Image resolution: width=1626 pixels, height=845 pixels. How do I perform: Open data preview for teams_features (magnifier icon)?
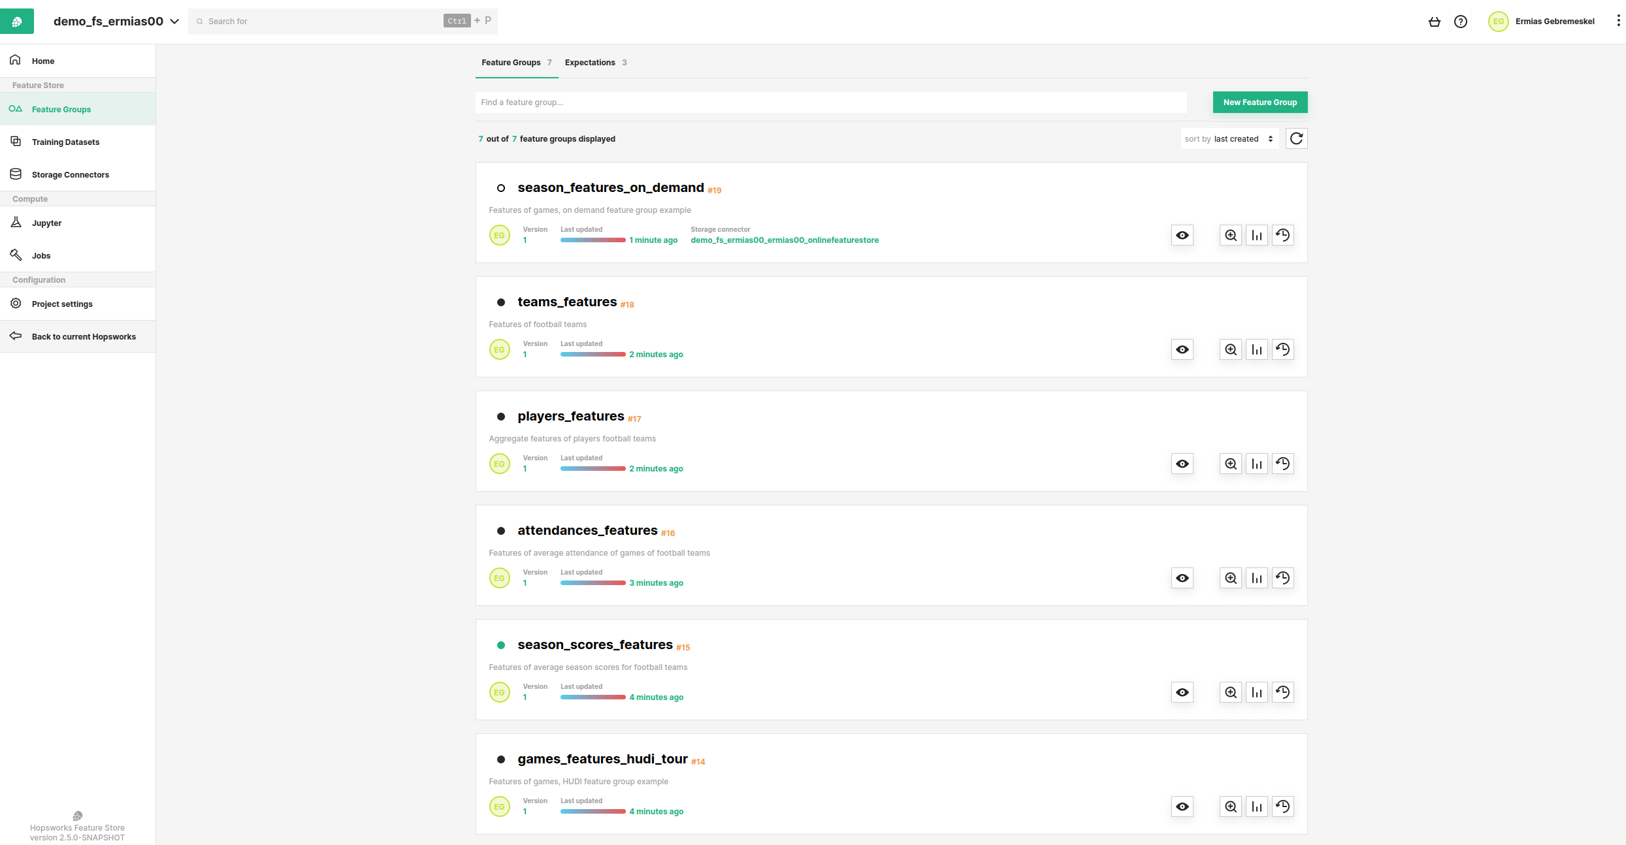pyautogui.click(x=1231, y=349)
